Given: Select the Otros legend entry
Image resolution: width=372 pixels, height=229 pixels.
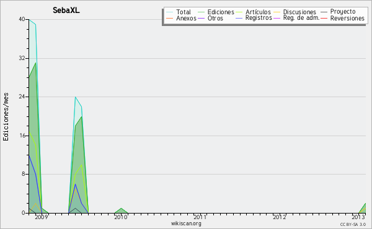Looking at the screenshot, I should (x=210, y=18).
